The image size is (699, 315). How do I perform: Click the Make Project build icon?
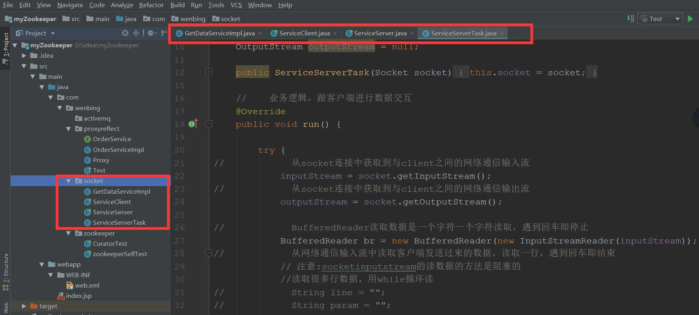[630, 19]
